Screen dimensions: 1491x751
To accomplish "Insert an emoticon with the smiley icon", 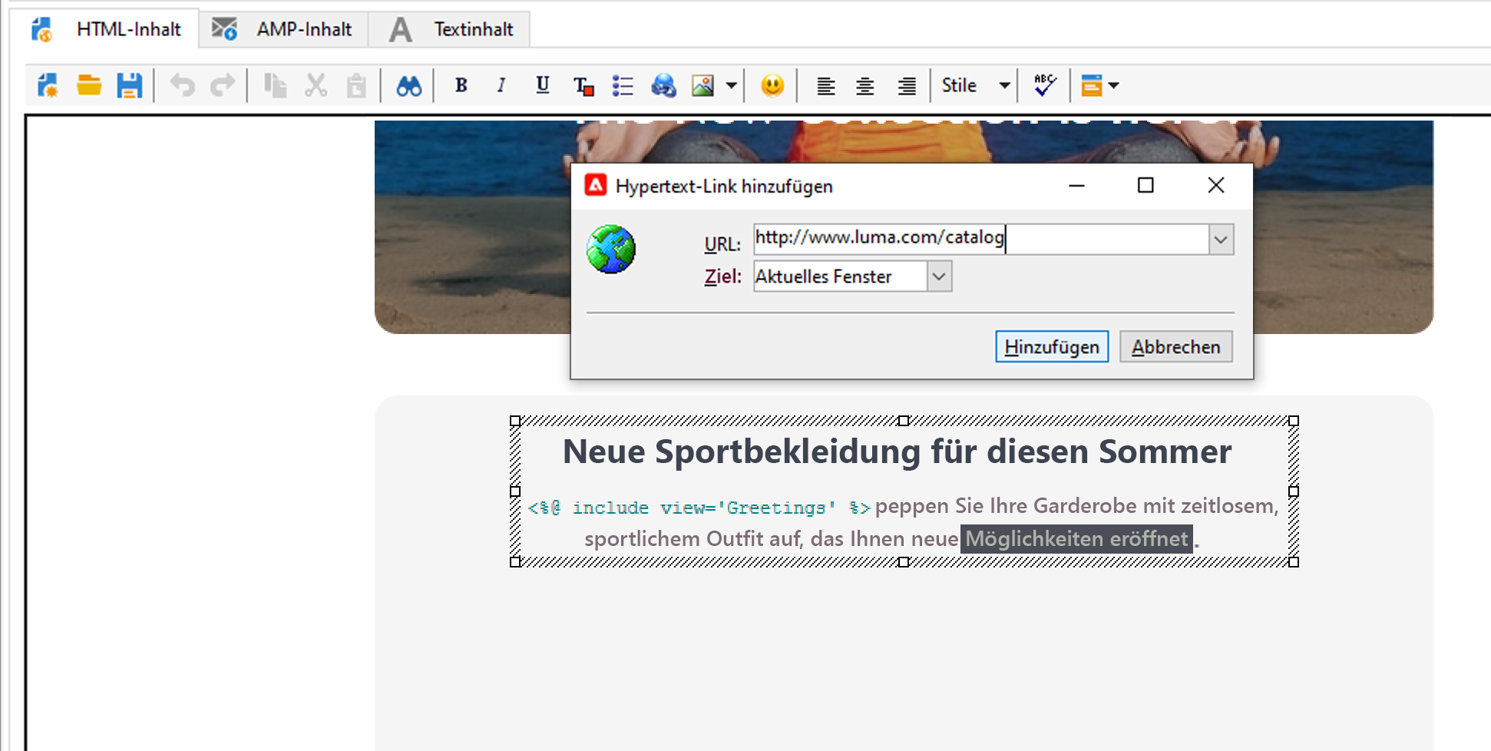I will [x=772, y=85].
